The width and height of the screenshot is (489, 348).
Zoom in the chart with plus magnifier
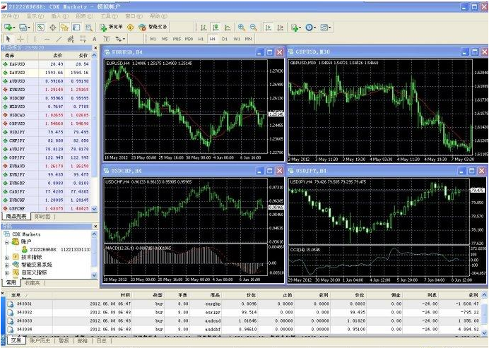241,28
